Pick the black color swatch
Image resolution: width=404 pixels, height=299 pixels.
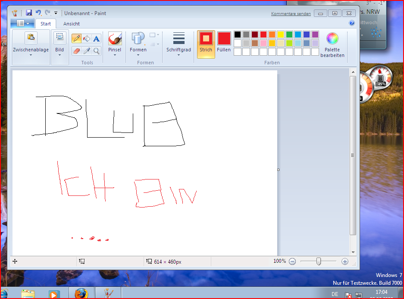(x=238, y=35)
